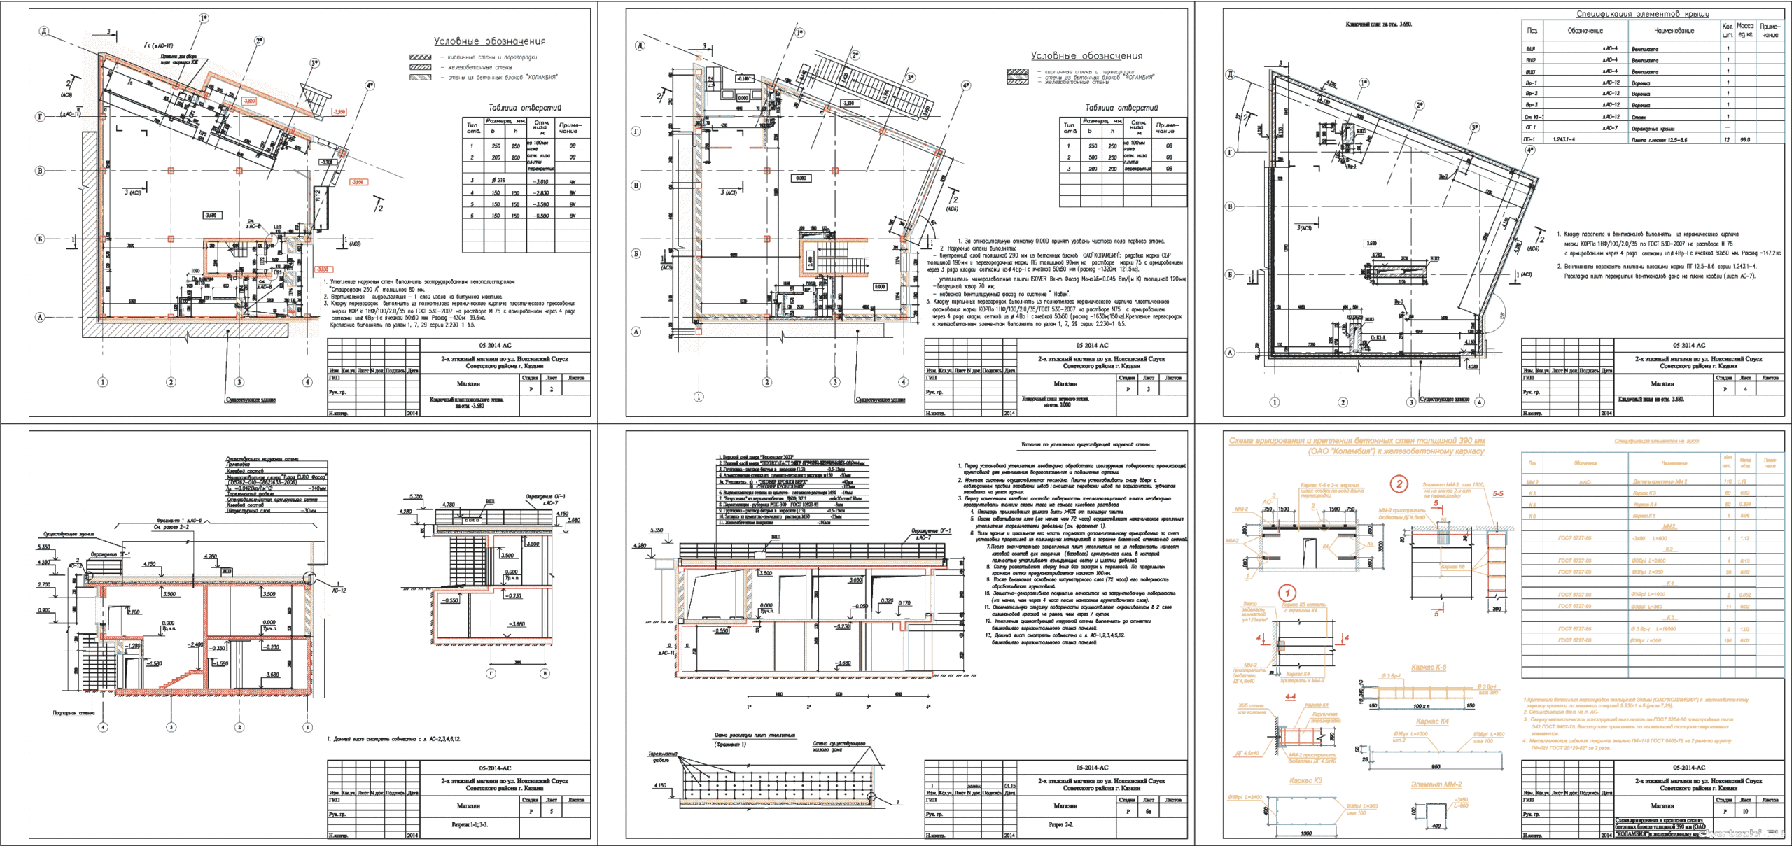Click '05-2014-АС' code in basement sheet title block

[x=495, y=346]
